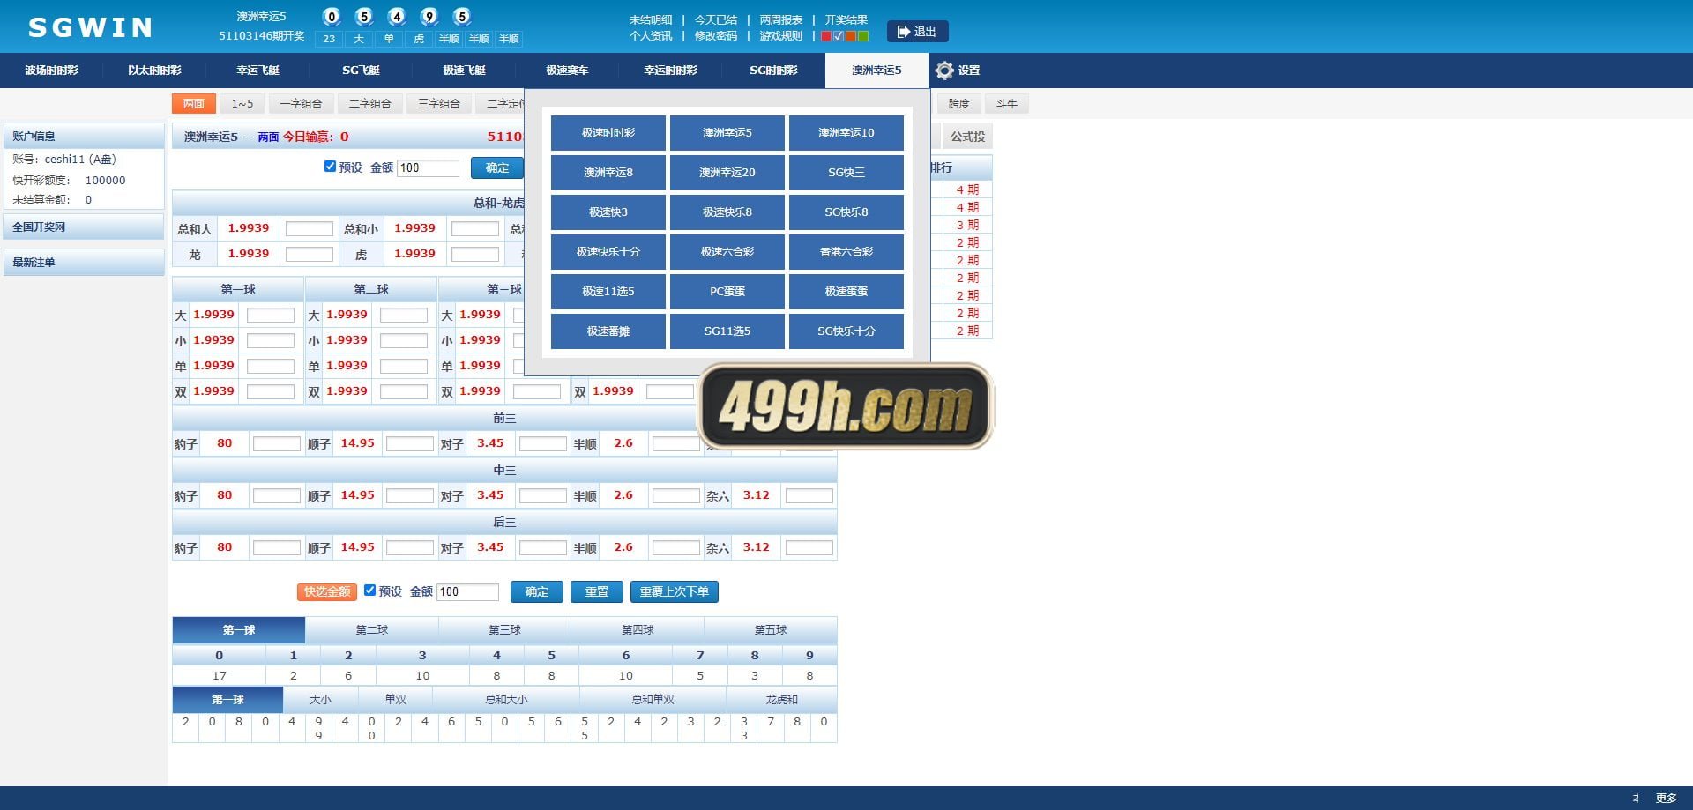Image resolution: width=1693 pixels, height=810 pixels.
Task: Click the 快选金额 quick amount button
Action: pyautogui.click(x=327, y=592)
